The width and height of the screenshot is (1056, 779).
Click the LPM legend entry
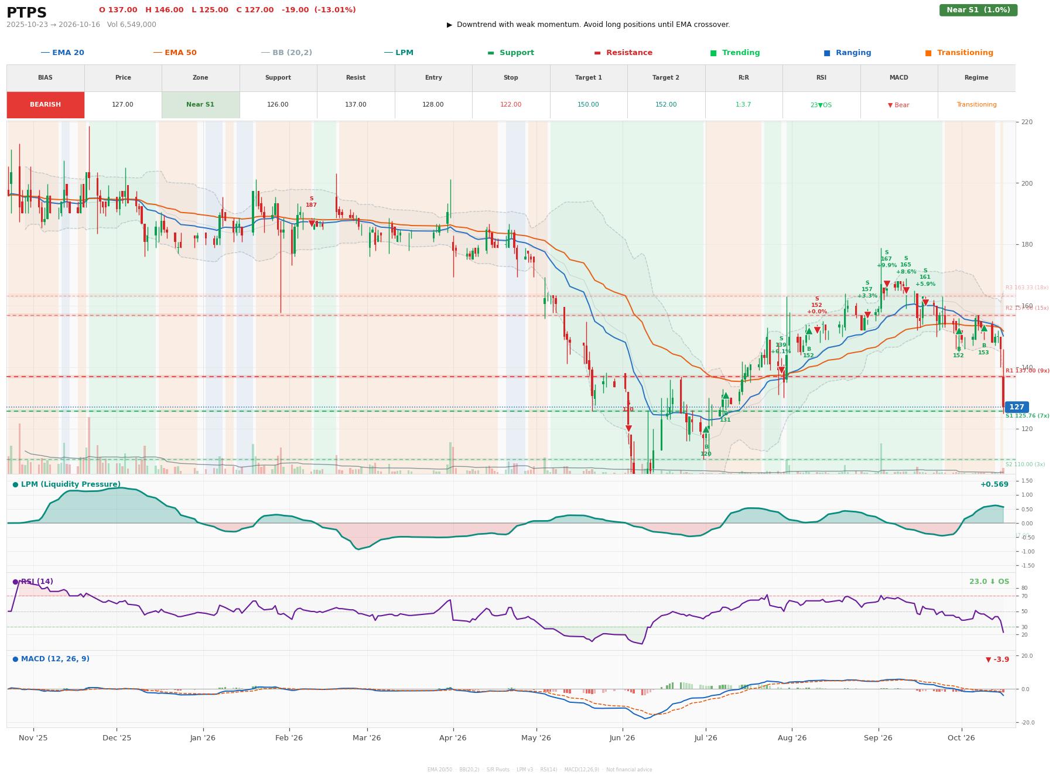[x=399, y=53]
